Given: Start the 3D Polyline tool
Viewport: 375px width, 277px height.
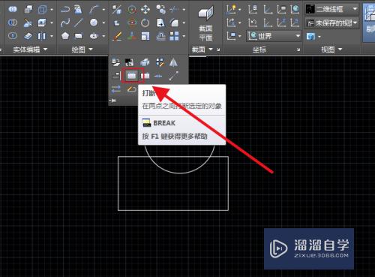Looking at the screenshot, I should click(78, 10).
